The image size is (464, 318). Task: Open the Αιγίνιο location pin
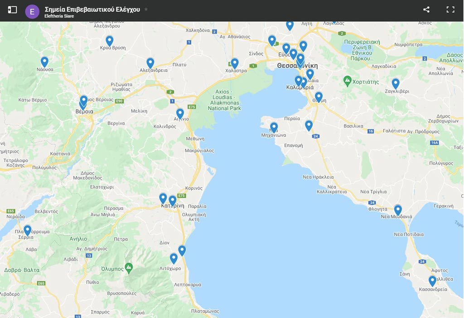click(180, 113)
